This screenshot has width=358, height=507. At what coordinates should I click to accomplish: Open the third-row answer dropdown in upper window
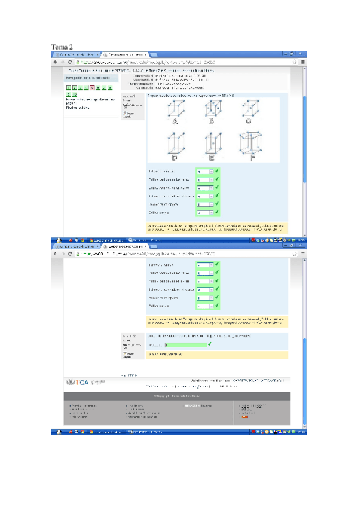(205, 188)
